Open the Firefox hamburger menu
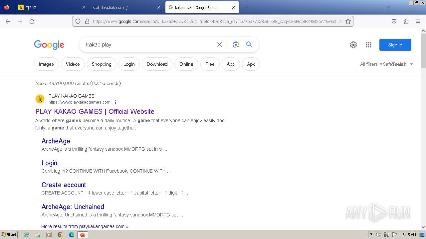 [x=418, y=21]
